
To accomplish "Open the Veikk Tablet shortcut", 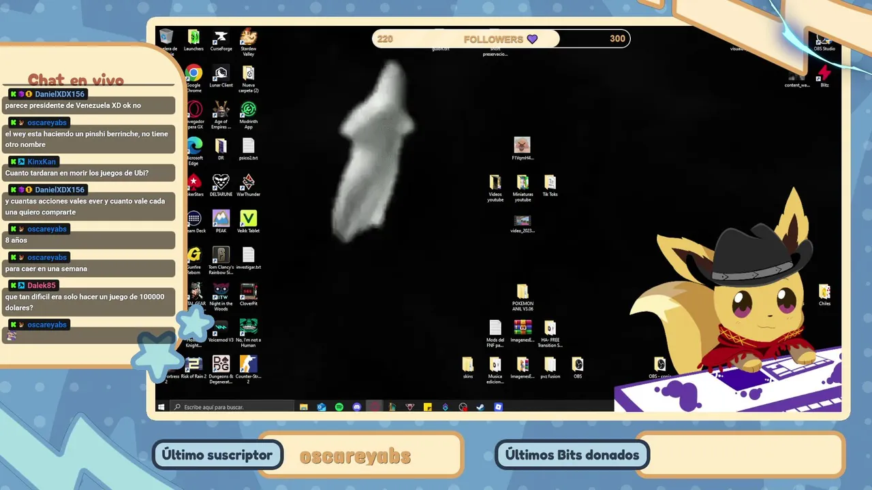I will tap(249, 222).
